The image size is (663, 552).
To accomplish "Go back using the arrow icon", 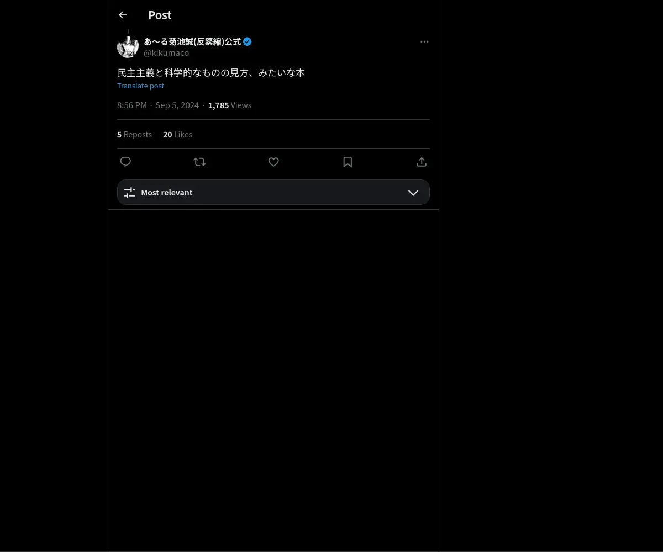I will [123, 15].
